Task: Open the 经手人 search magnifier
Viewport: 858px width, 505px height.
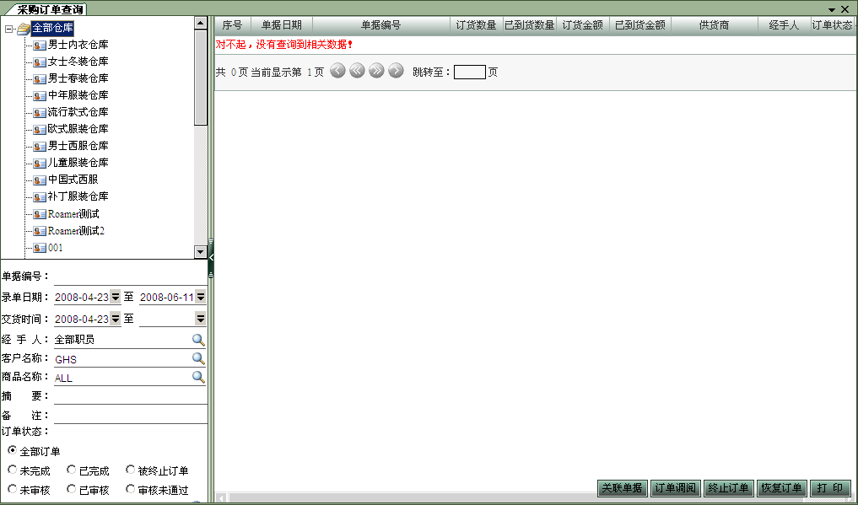Action: tap(198, 340)
